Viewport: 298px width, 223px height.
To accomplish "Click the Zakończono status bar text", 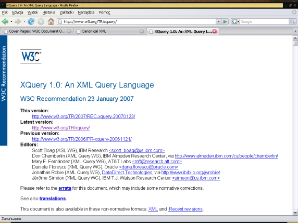I will tap(11, 219).
